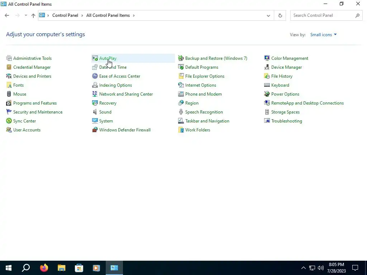
Task: Expand chevron after All Control Panel Items
Action: 134,15
